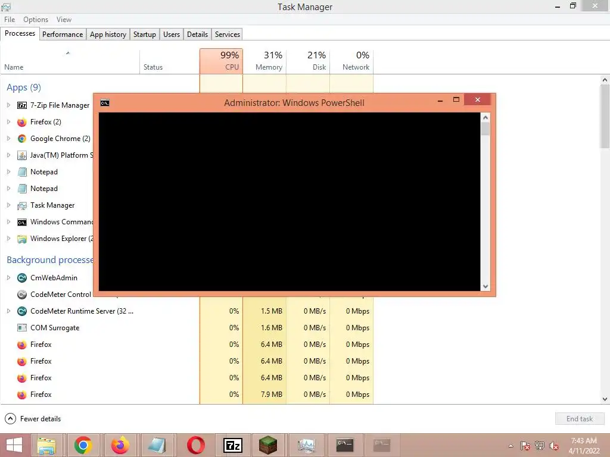Sort by the Name column header
Viewport: 610px width, 457px height.
coord(70,61)
